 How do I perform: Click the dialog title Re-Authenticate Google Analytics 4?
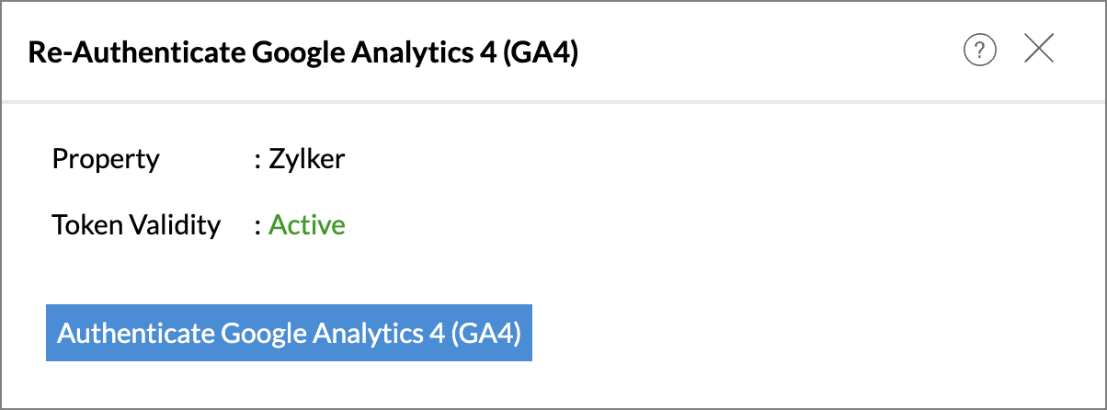(x=303, y=52)
